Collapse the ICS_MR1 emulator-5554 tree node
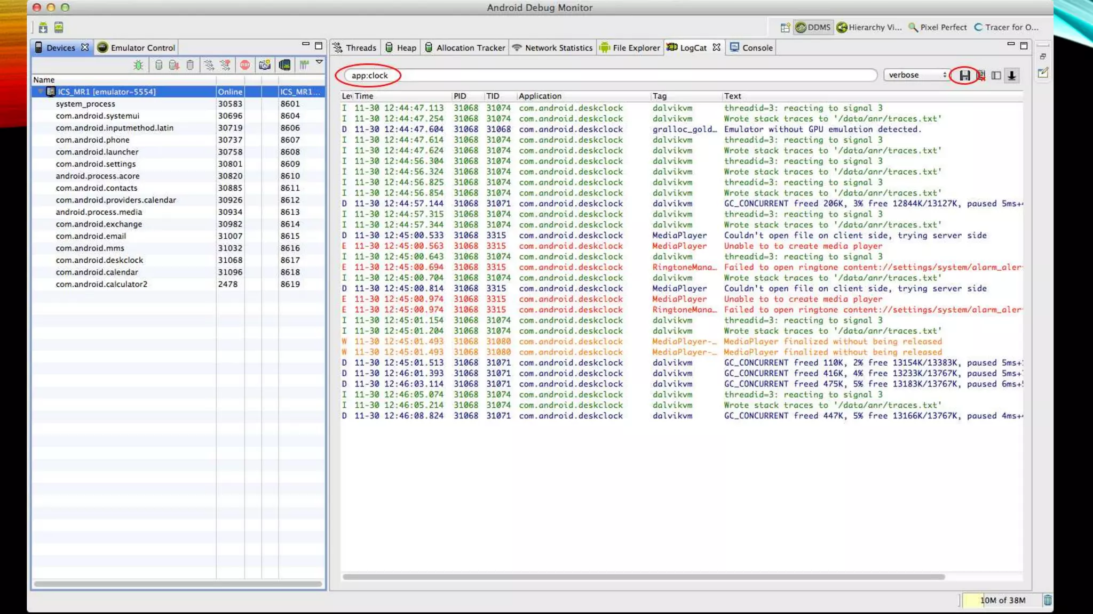 (x=40, y=92)
